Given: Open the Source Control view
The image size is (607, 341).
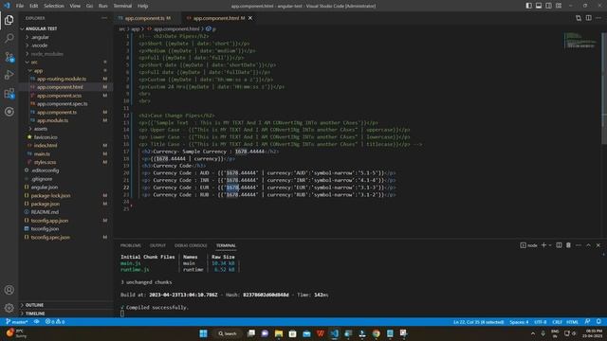Looking at the screenshot, I should [x=9, y=57].
